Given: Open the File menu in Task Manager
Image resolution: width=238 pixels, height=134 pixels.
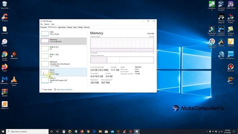Looking at the screenshot, I should coord(41,24).
